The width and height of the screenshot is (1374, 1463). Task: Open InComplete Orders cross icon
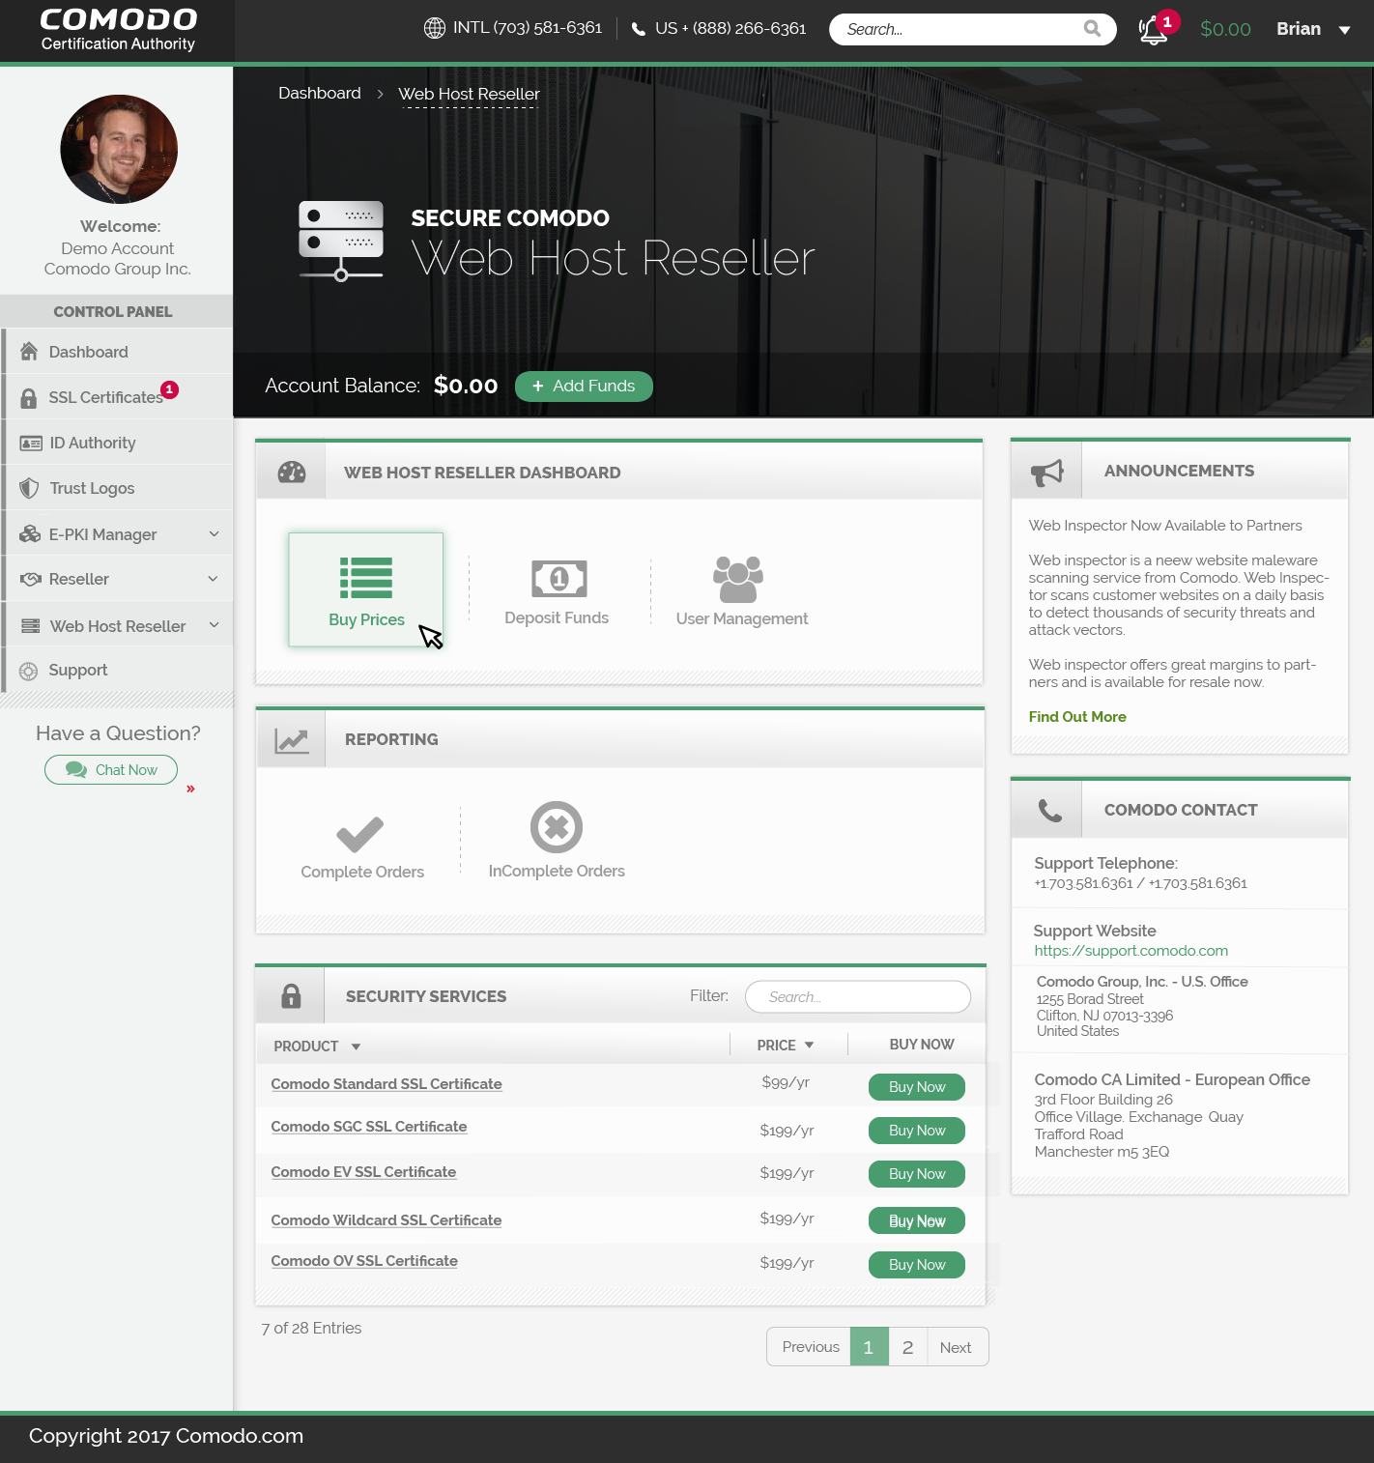click(557, 827)
